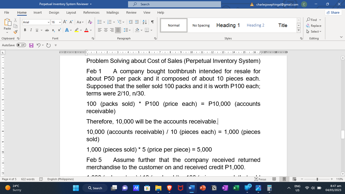Apply the yellow text highlight color

click(x=77, y=30)
